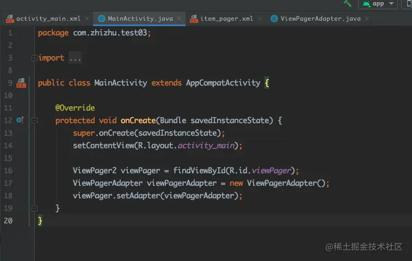The width and height of the screenshot is (412, 261).
Task: Click the build hammer icon
Action: tap(347, 3)
